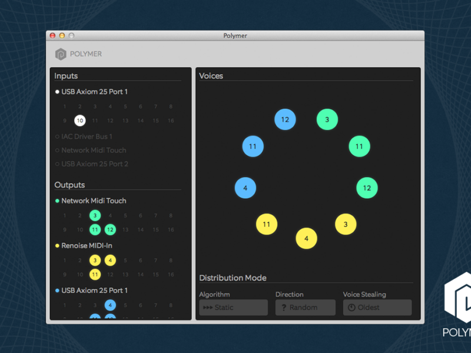Click the blue voice circle 12

coord(285,119)
